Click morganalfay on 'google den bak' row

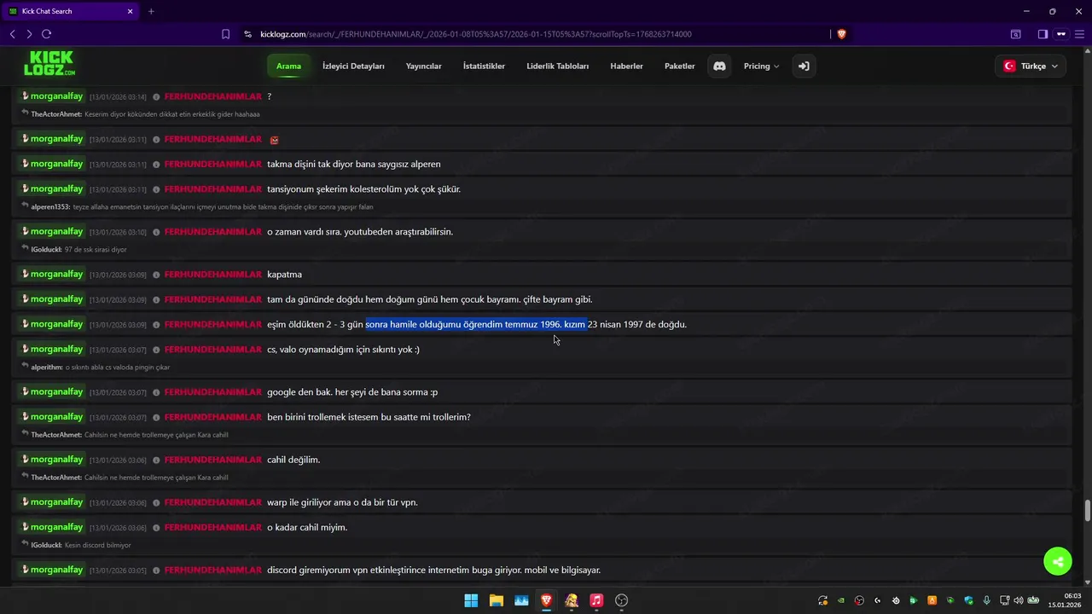coord(57,392)
